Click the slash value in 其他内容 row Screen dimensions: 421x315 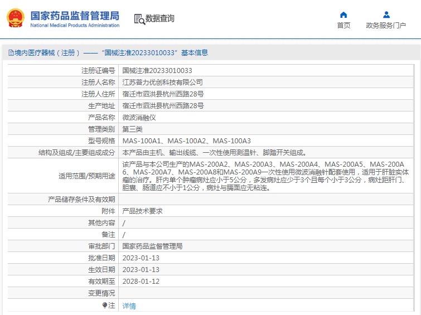point(124,223)
